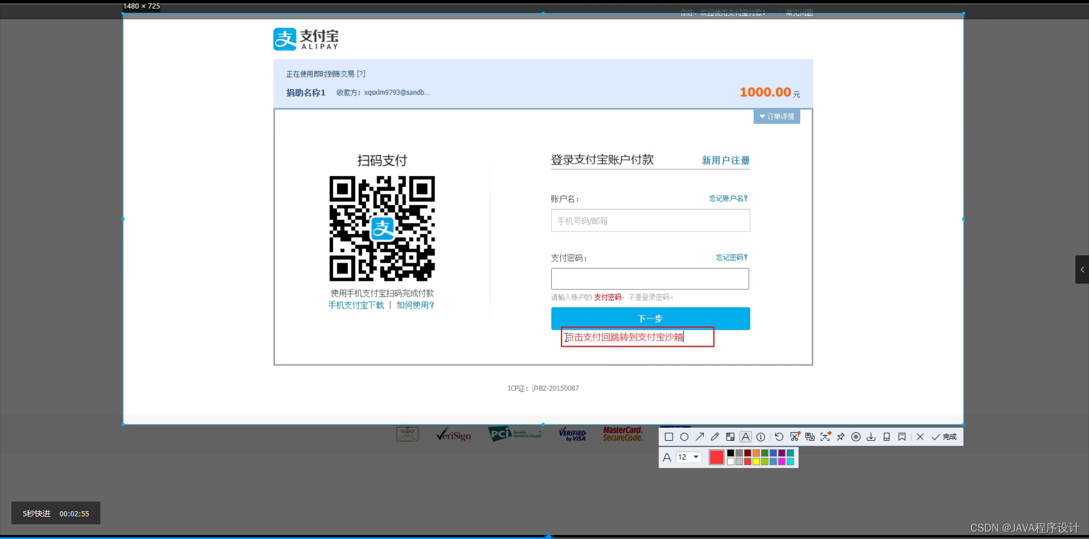Click the PCI security standard logo
This screenshot has height=539, width=1089.
[514, 434]
